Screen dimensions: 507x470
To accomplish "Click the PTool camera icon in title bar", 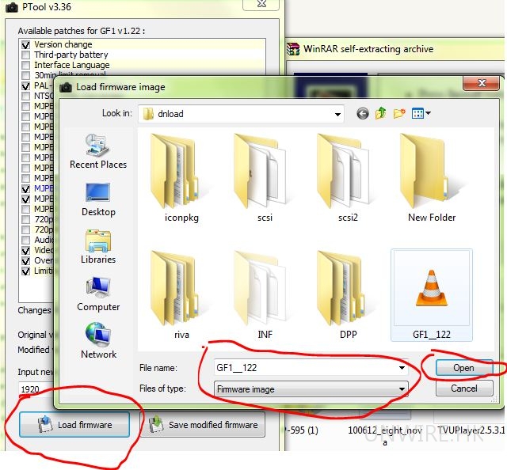I will pyautogui.click(x=12, y=6).
